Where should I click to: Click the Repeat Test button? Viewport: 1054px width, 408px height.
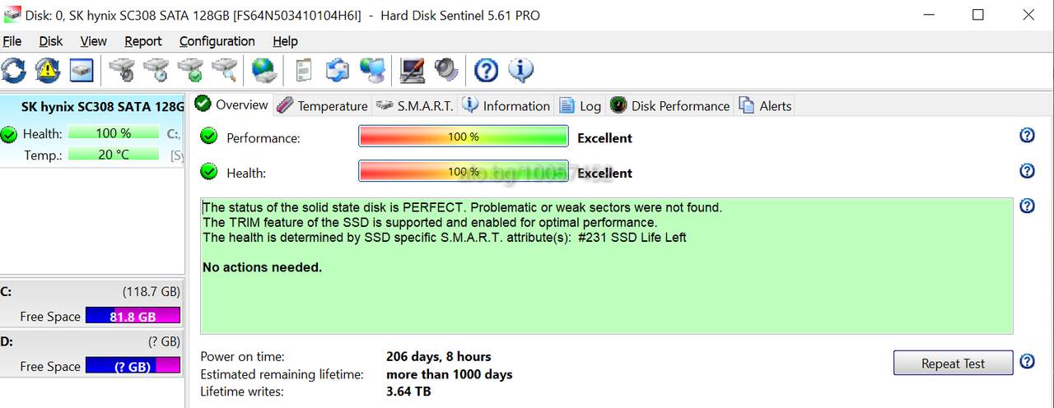pos(953,364)
